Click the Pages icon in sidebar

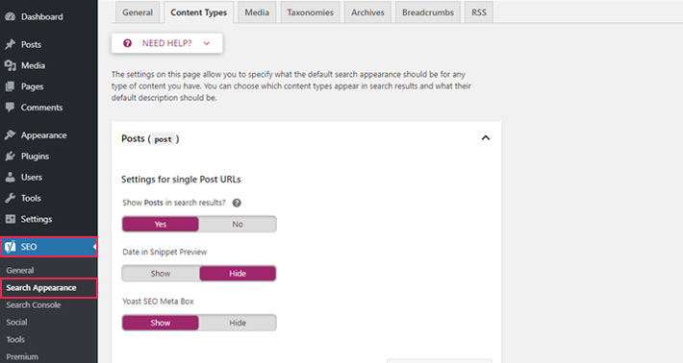click(x=10, y=86)
